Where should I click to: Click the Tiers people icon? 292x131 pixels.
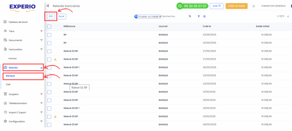coord(5,31)
